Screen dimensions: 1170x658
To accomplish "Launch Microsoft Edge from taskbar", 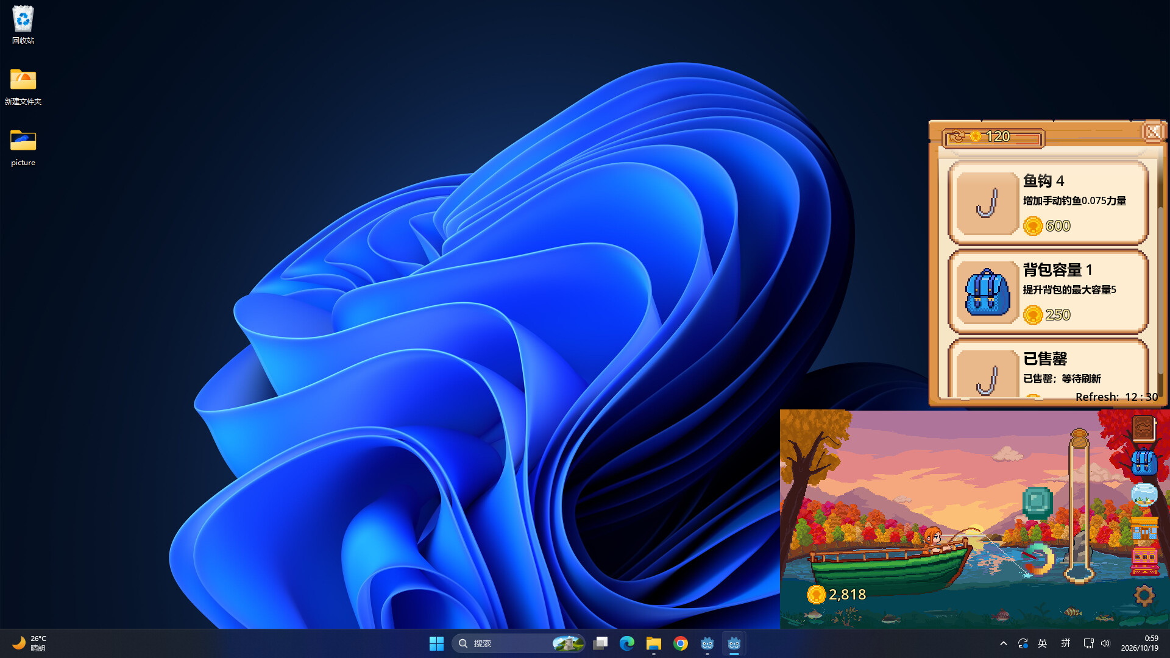I will [x=627, y=643].
